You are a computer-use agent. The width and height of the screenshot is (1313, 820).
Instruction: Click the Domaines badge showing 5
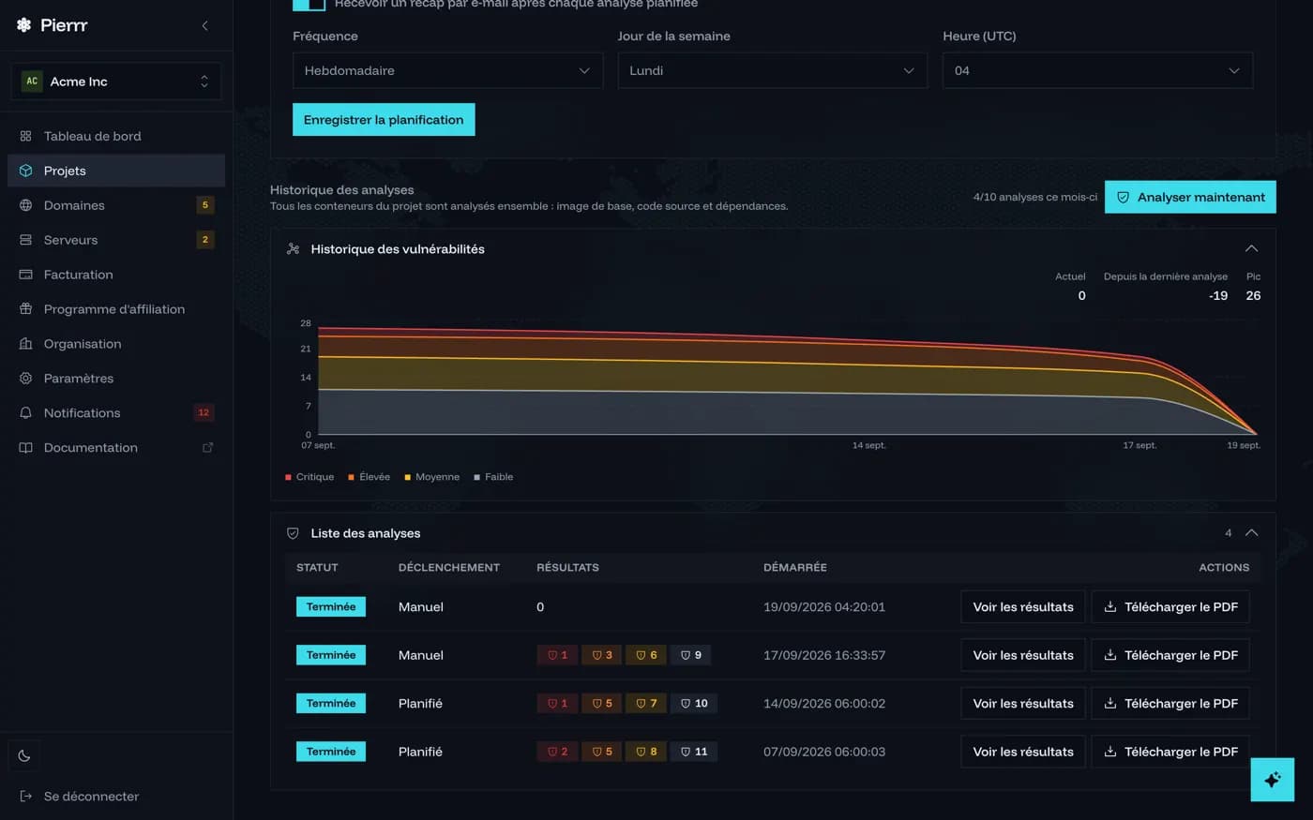205,205
